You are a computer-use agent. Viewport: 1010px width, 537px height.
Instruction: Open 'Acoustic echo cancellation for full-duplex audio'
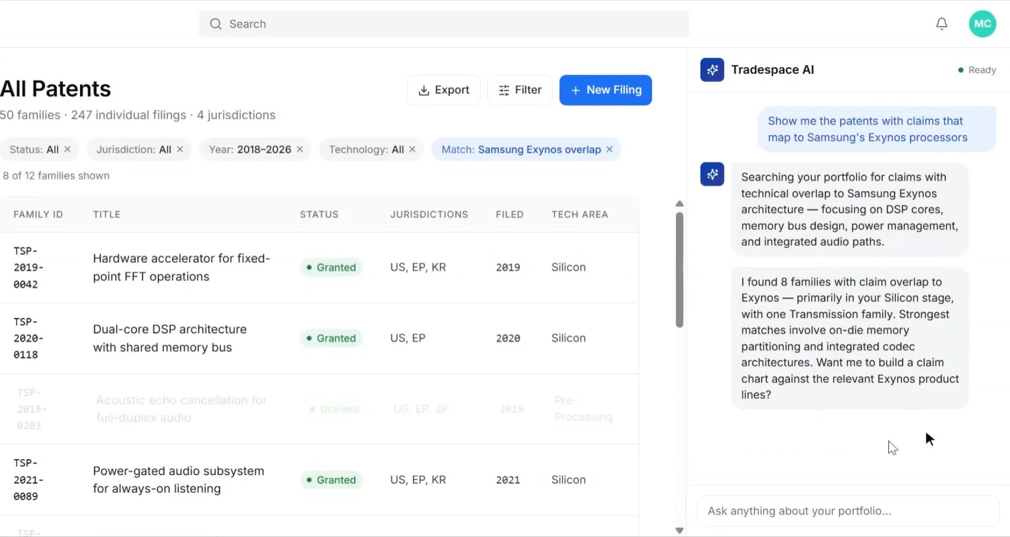pos(181,409)
